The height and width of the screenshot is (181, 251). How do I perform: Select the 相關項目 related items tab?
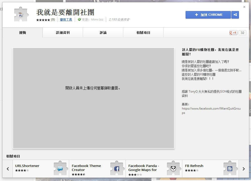143,33
